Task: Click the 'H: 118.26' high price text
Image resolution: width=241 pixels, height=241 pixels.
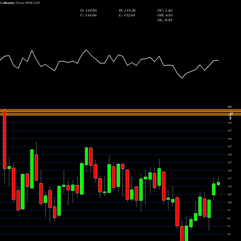Action: (127, 11)
